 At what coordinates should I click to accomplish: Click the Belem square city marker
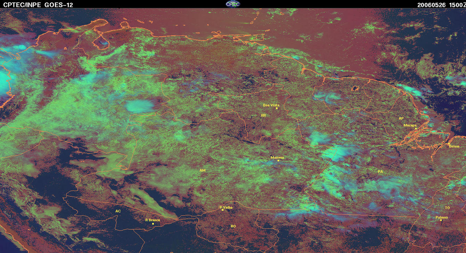tap(449, 143)
